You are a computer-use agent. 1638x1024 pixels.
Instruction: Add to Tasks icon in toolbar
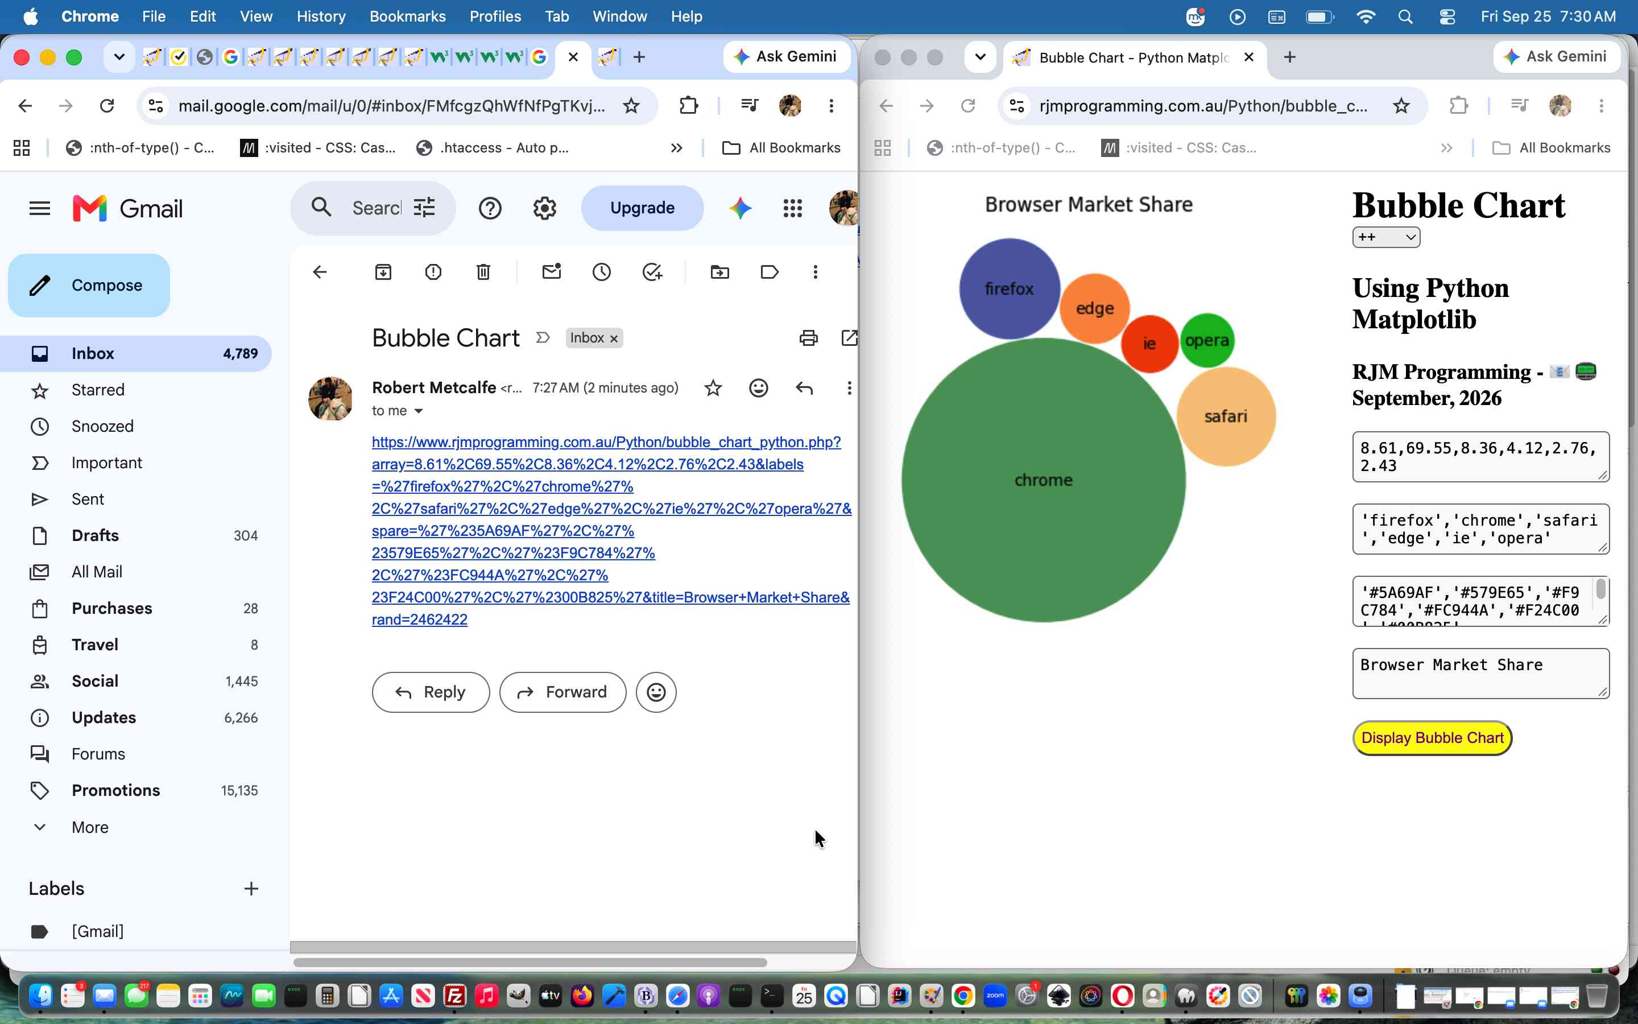[652, 272]
